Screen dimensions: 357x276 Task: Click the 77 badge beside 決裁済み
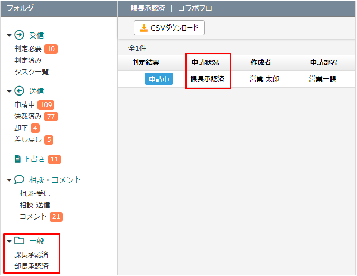click(x=51, y=117)
